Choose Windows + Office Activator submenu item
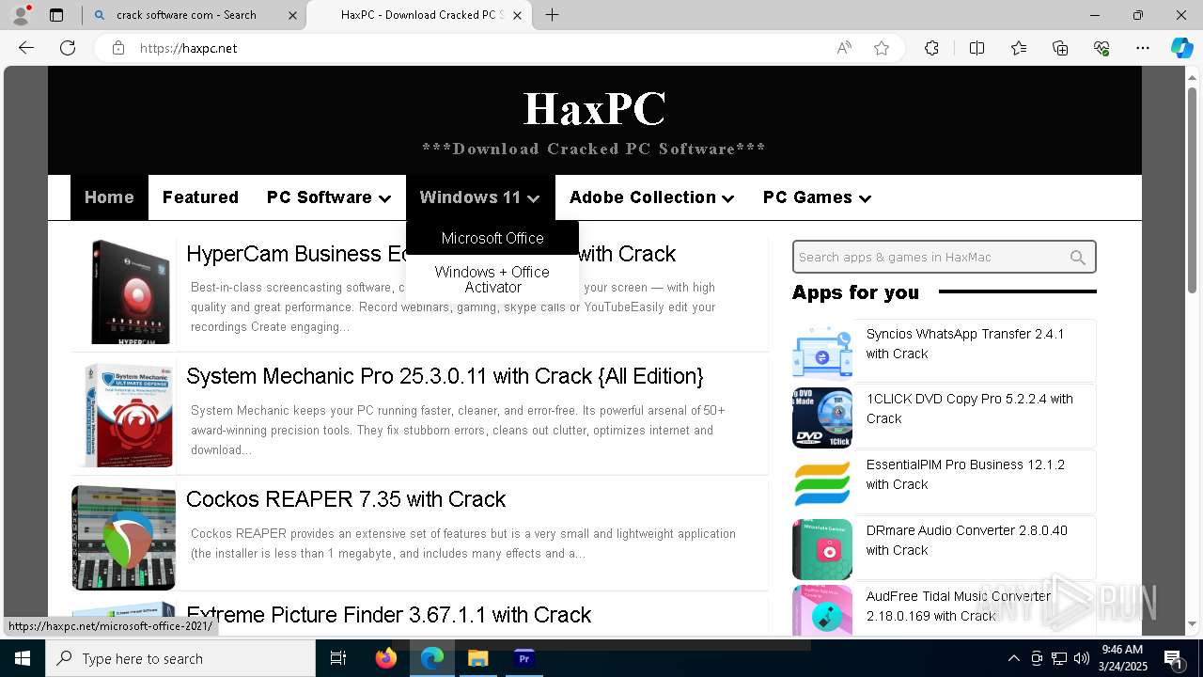 [x=492, y=279]
